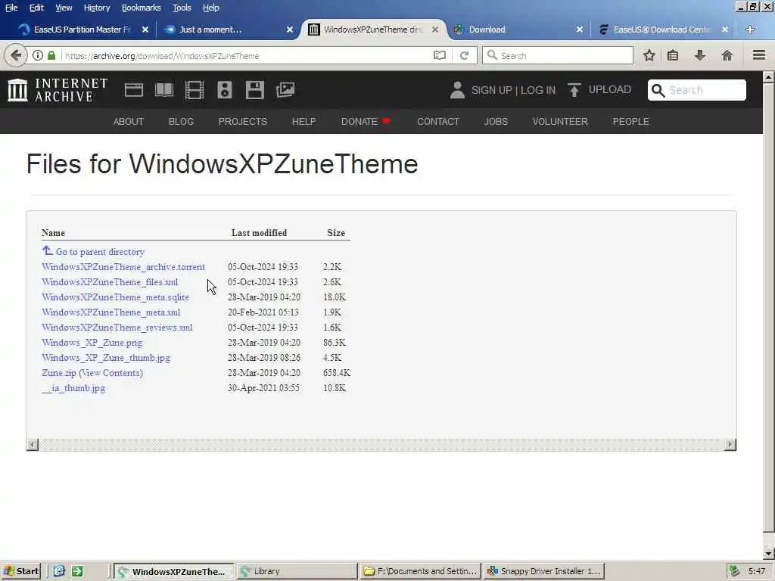
Task: Open Windows_XP_Zune.png
Action: (x=92, y=343)
